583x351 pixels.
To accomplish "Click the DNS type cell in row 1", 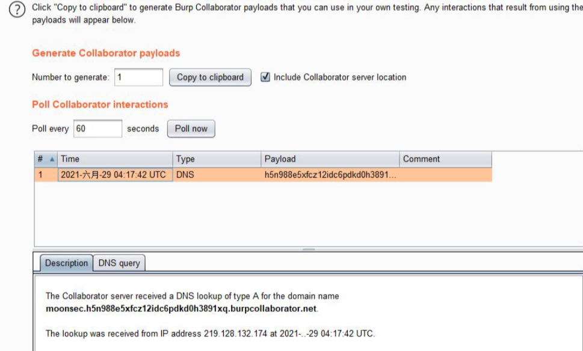I will [x=216, y=175].
